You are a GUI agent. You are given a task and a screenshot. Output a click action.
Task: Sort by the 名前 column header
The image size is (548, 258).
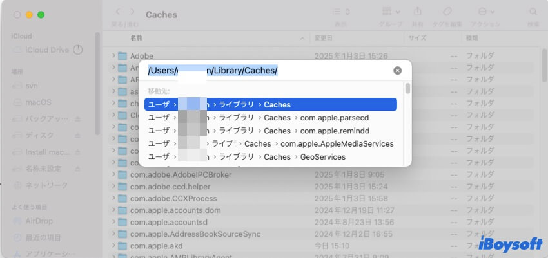pyautogui.click(x=136, y=38)
